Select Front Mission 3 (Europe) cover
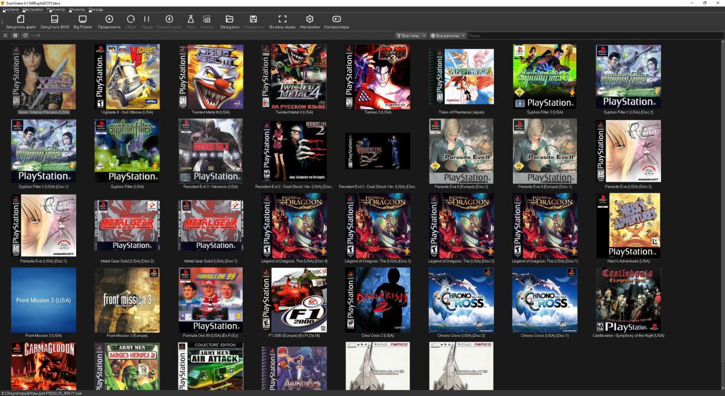Image resolution: width=725 pixels, height=396 pixels. point(127,300)
